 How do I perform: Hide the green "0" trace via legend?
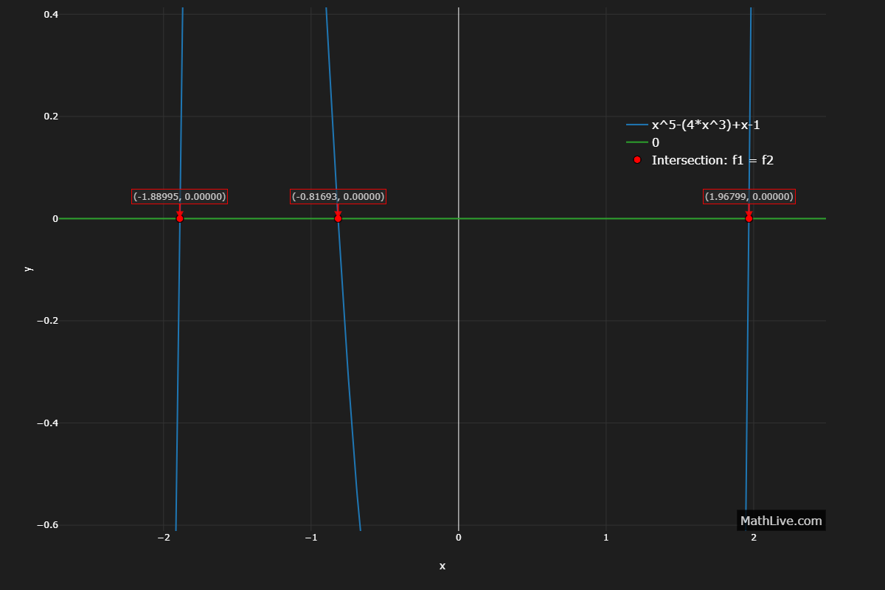point(655,143)
